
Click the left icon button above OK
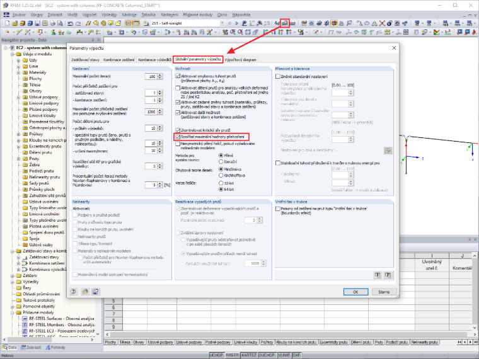378,275
